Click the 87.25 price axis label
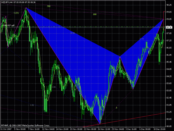 click(x=169, y=41)
